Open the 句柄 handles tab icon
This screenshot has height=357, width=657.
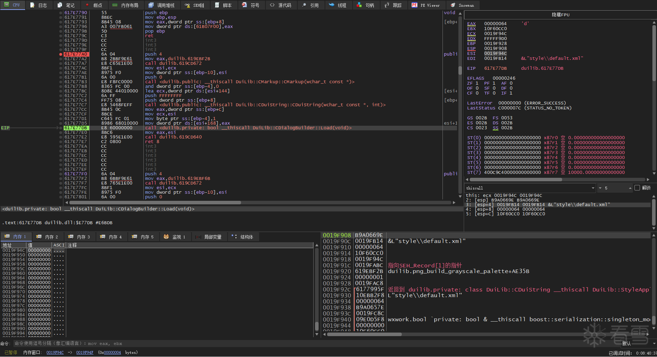click(x=359, y=5)
